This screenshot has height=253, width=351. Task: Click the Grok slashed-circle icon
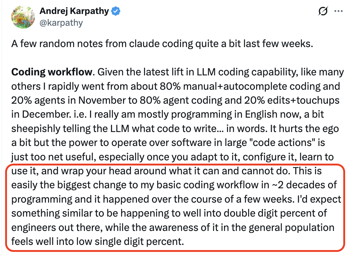[x=323, y=11]
